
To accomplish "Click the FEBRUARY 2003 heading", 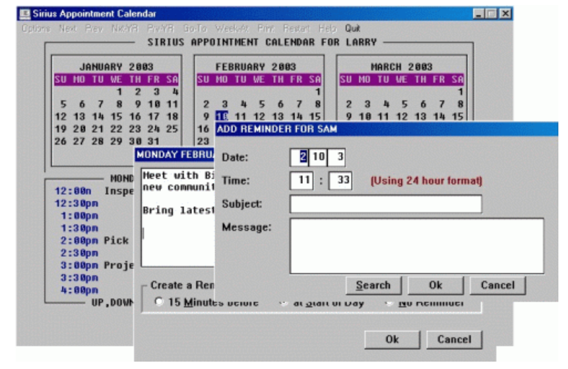I will [x=256, y=67].
